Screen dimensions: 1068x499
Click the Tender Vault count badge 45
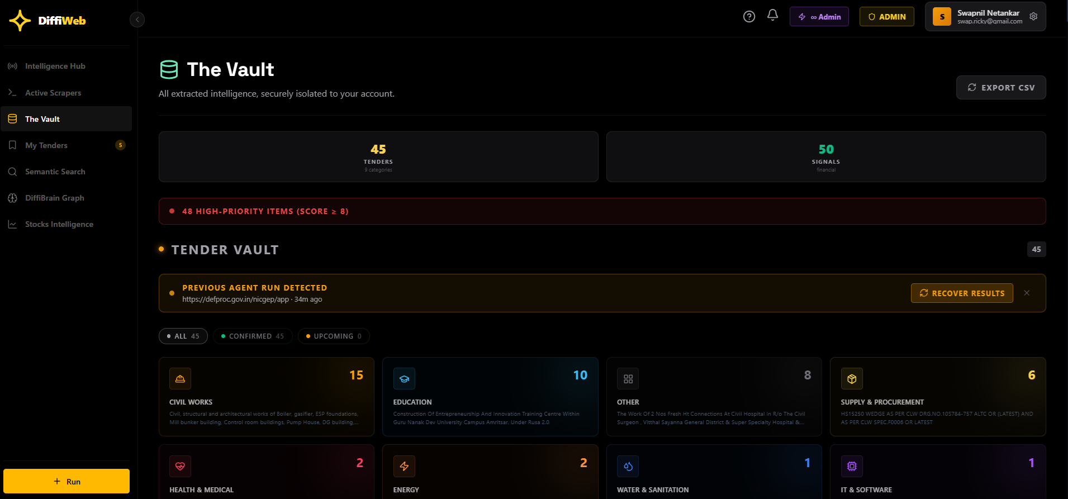(1036, 249)
